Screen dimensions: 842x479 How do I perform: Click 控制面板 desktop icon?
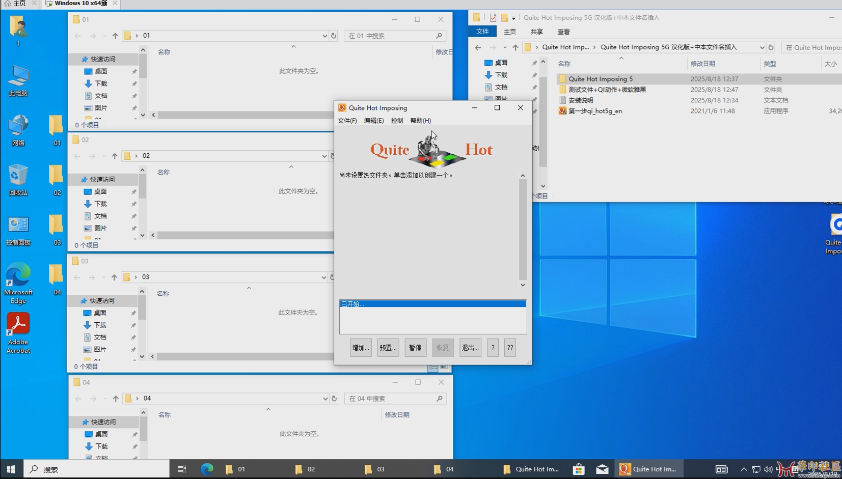pyautogui.click(x=18, y=230)
